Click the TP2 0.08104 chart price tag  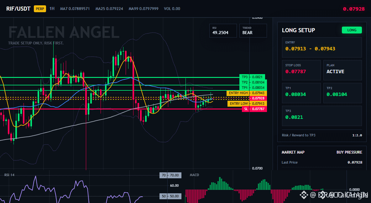tap(253, 82)
